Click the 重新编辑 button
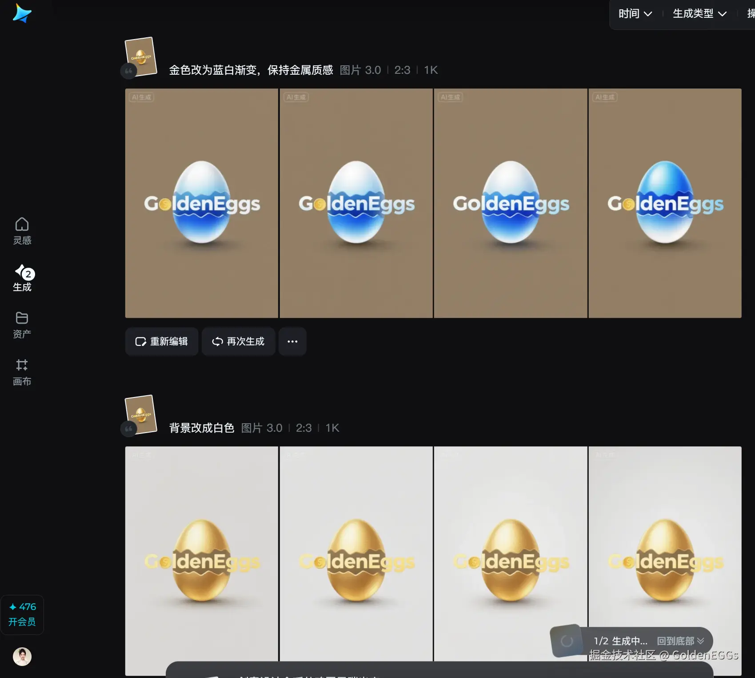 162,341
